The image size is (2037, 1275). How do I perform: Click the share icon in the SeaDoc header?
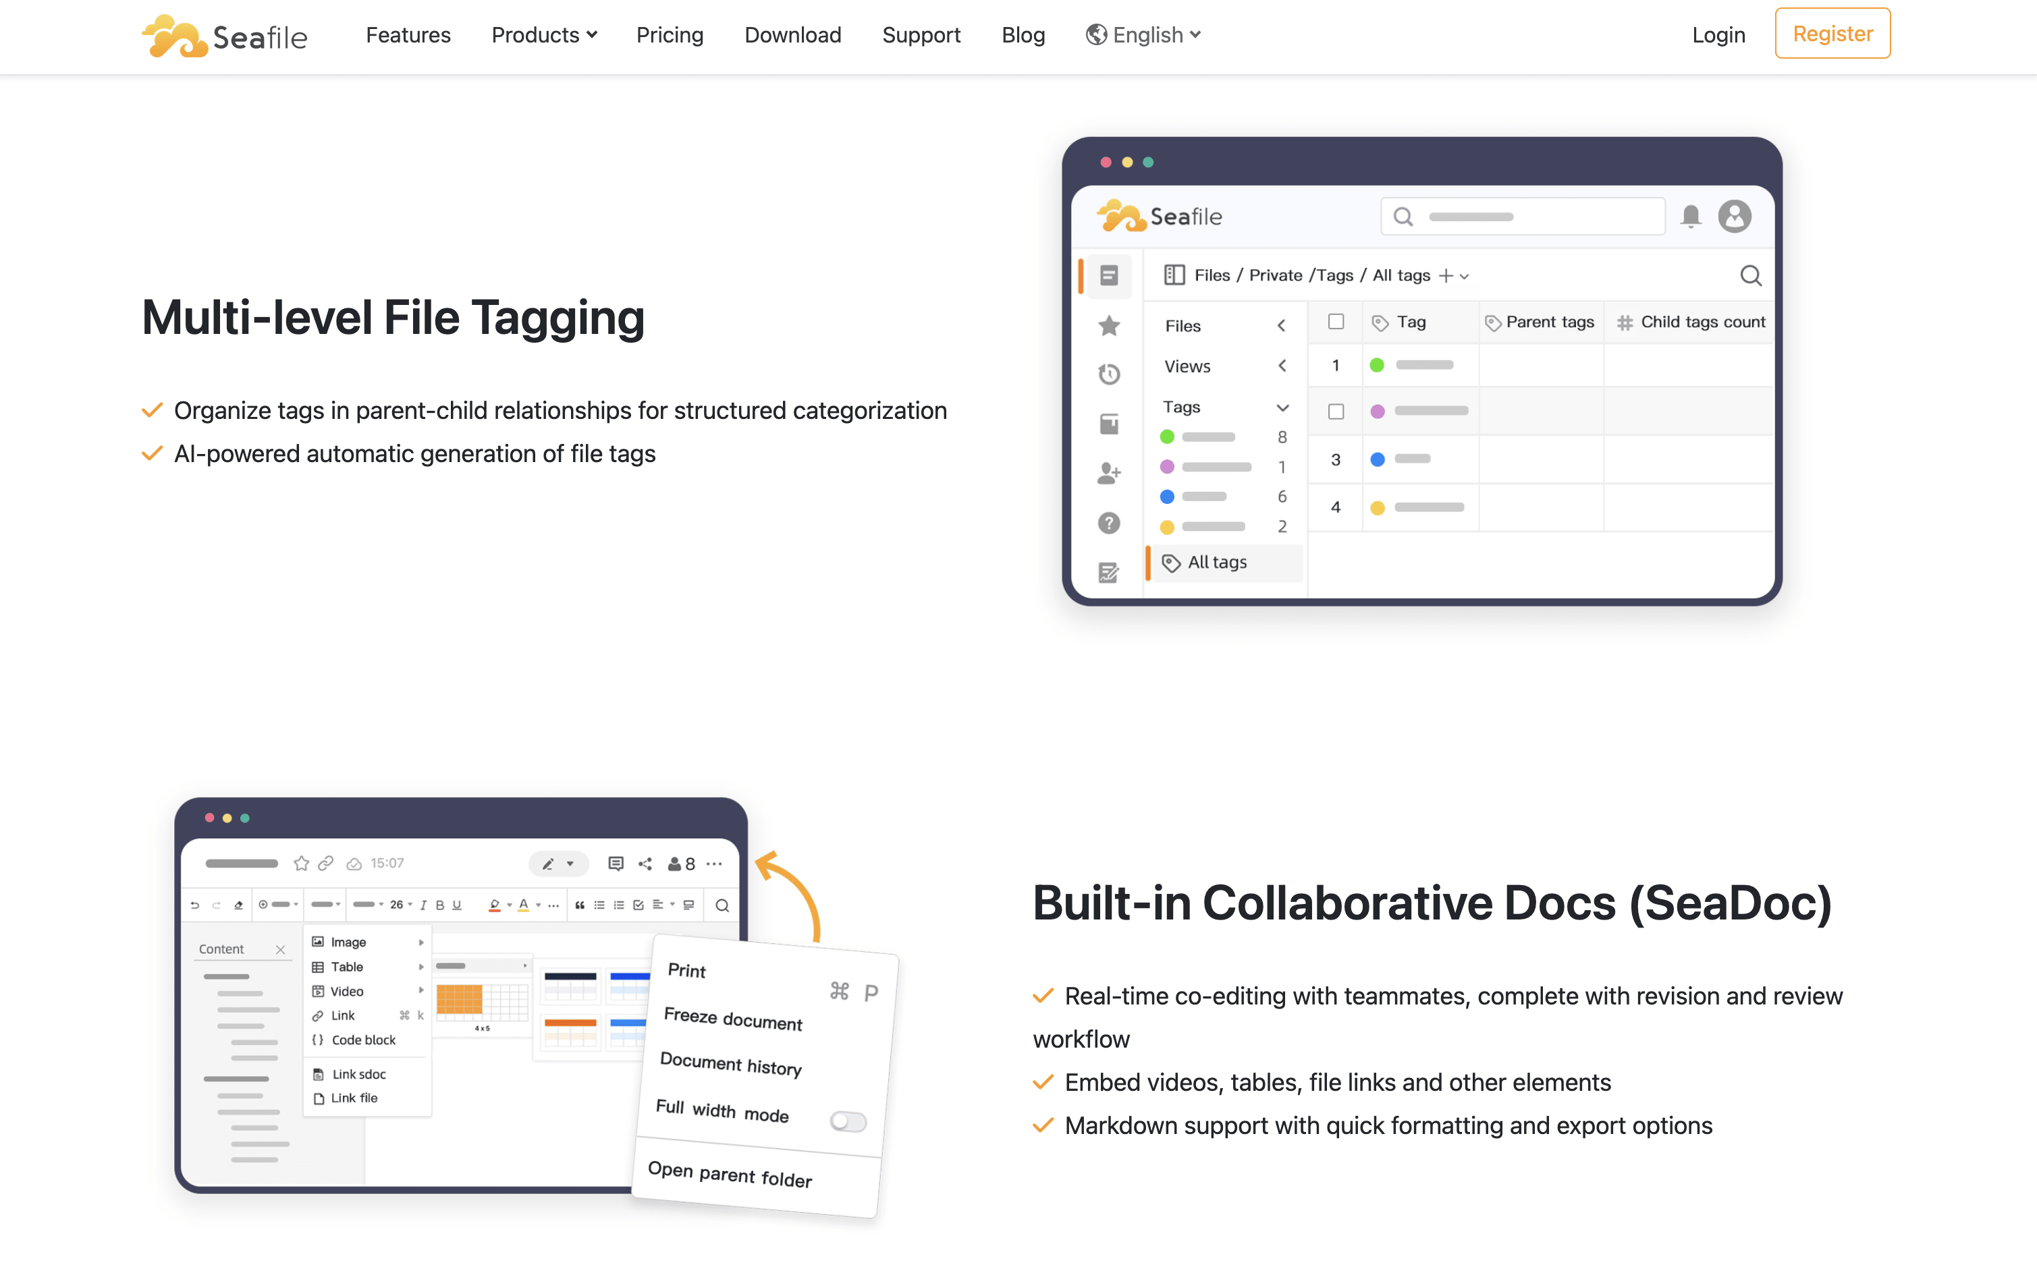(x=645, y=863)
